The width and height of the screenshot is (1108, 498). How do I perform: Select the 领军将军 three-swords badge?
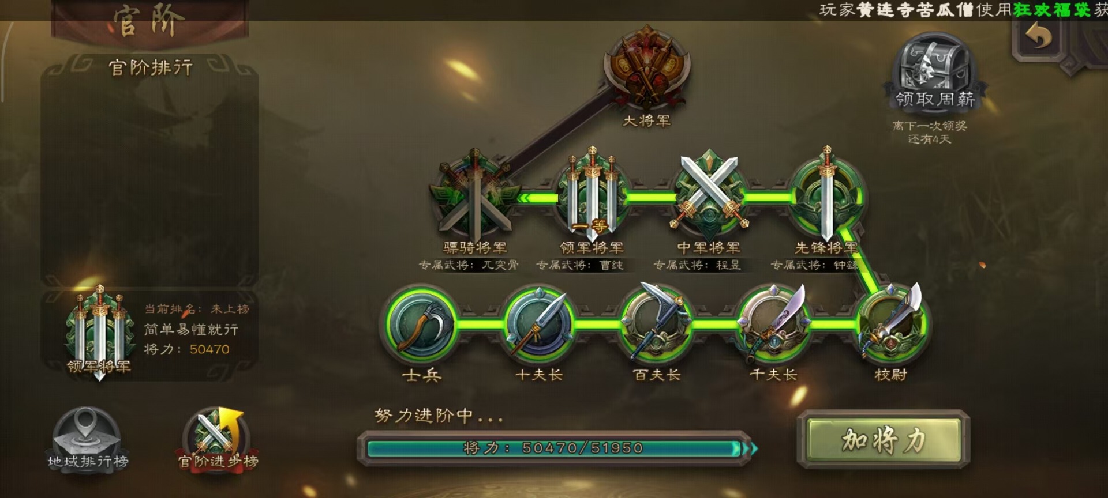tap(592, 195)
